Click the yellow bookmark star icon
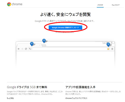The width and height of the screenshot is (125, 102). (108, 49)
